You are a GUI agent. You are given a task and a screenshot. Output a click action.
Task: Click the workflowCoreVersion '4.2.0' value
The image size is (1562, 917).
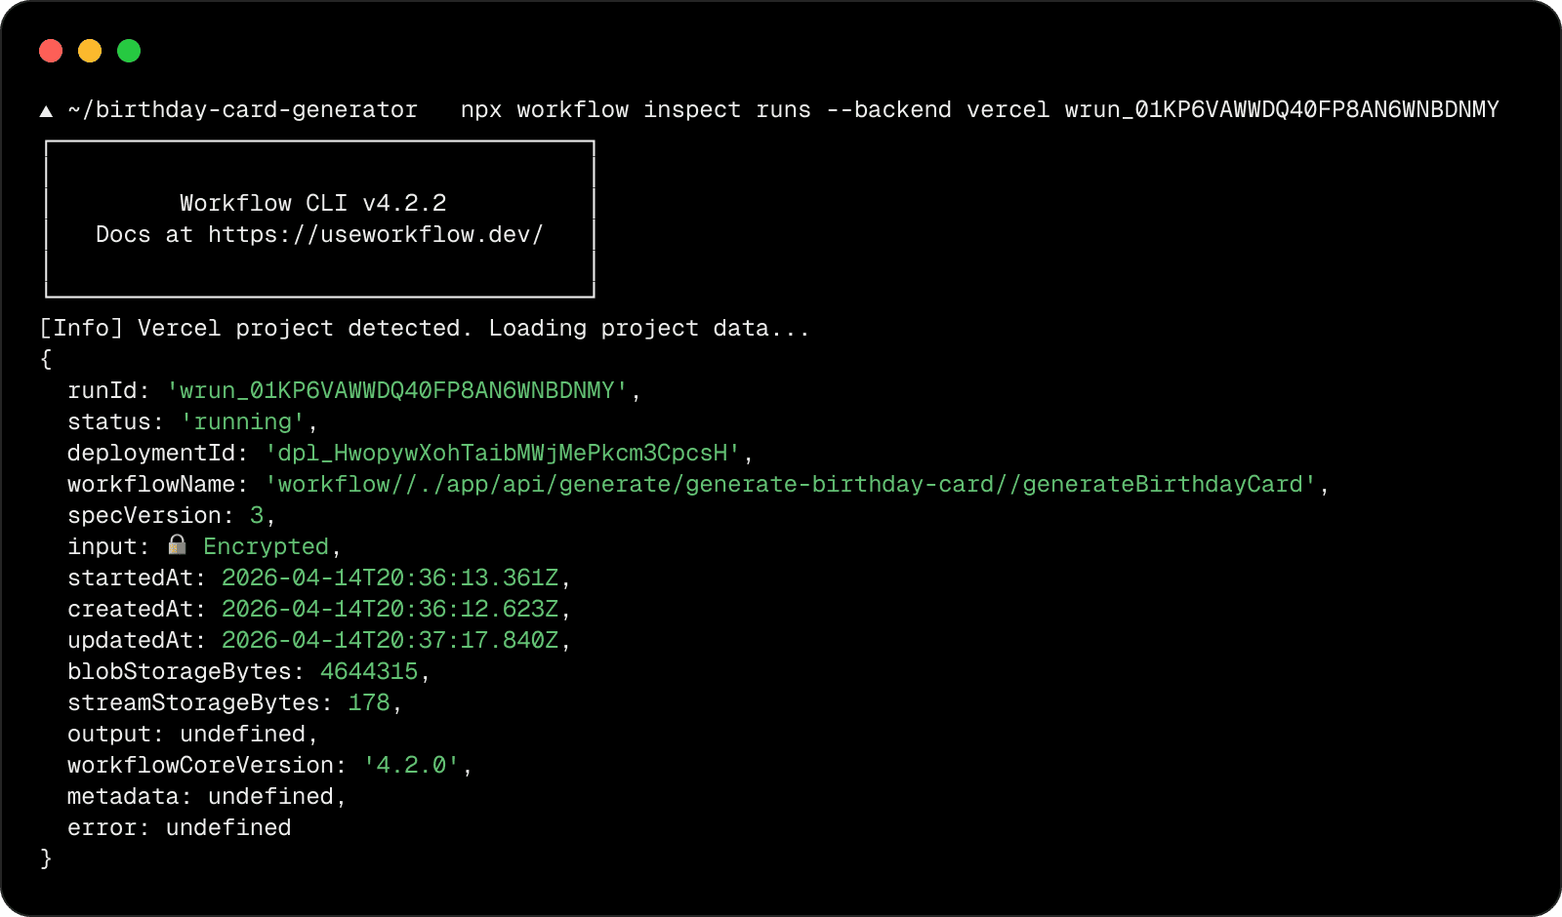411,765
